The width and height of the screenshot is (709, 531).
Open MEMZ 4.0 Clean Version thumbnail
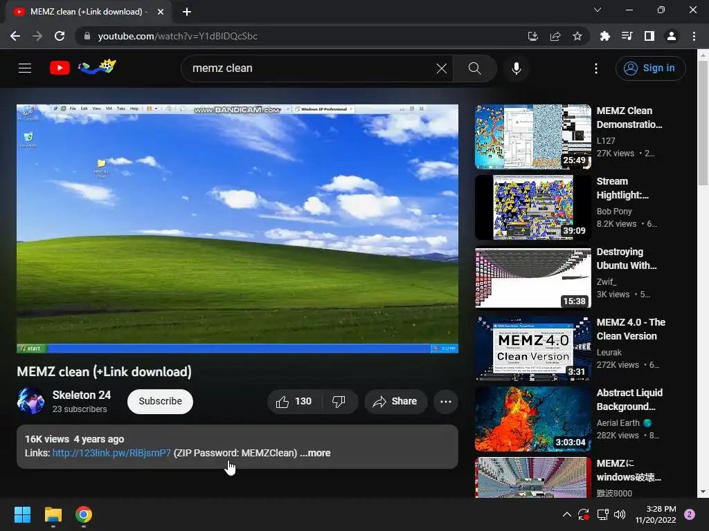[532, 348]
